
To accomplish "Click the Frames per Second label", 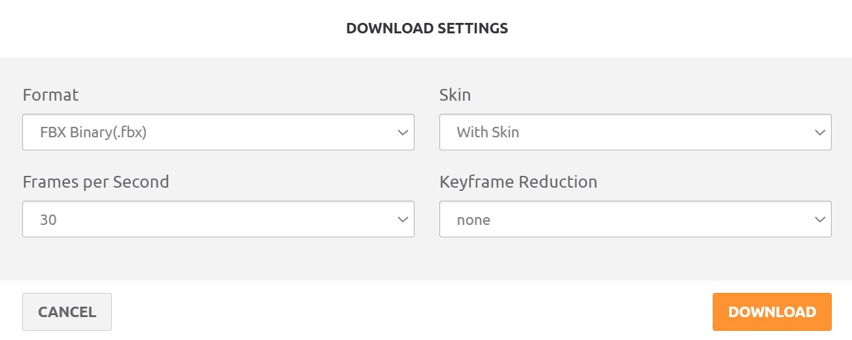I will coord(95,181).
